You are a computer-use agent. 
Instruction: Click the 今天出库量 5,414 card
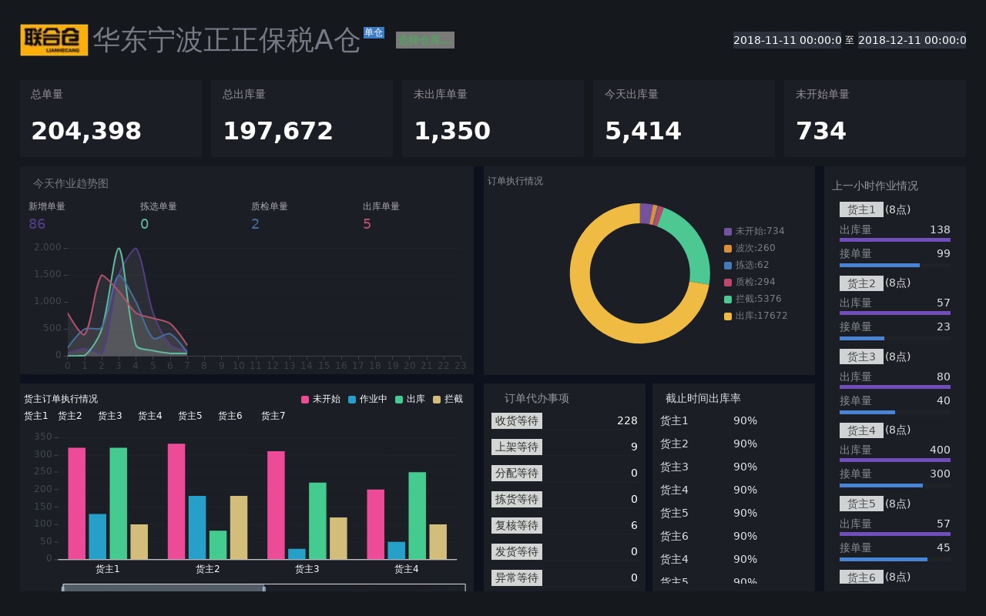point(684,119)
